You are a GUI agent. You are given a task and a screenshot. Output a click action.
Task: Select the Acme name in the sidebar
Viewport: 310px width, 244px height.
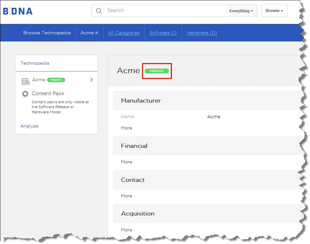(x=39, y=80)
